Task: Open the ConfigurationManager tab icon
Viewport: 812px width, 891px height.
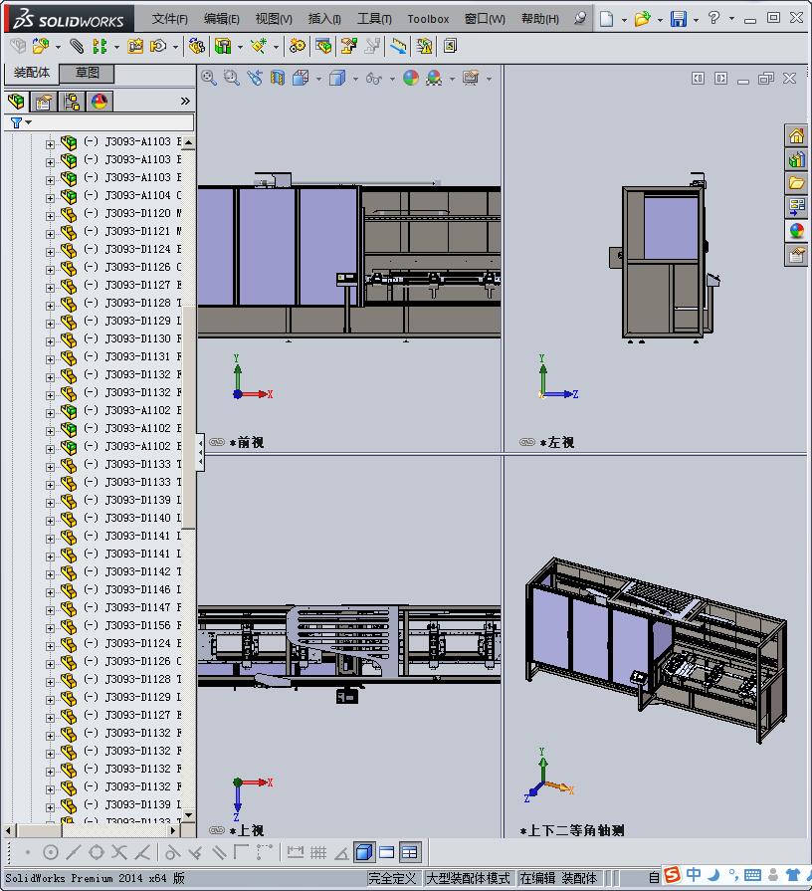Action: [x=72, y=102]
